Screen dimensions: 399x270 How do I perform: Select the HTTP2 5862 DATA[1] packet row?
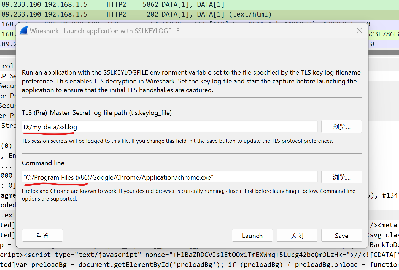pyautogui.click(x=199, y=4)
